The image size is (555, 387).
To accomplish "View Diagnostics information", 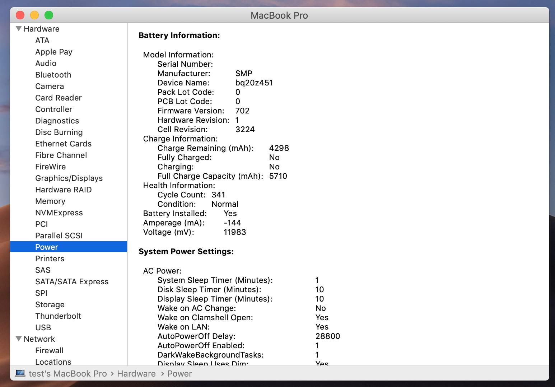I will point(57,121).
